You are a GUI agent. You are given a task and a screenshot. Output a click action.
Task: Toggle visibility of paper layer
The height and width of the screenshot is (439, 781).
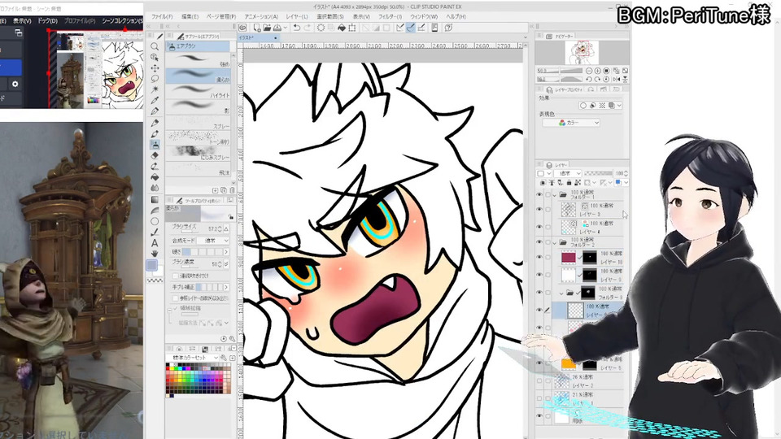click(539, 416)
